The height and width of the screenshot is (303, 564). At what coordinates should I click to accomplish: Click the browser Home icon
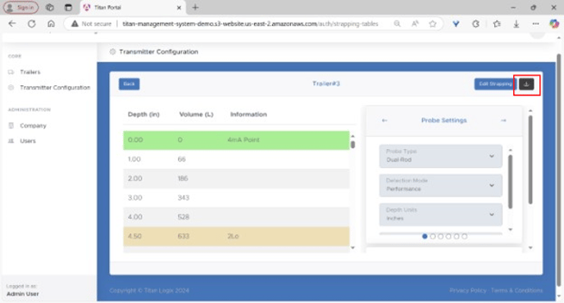click(x=51, y=24)
